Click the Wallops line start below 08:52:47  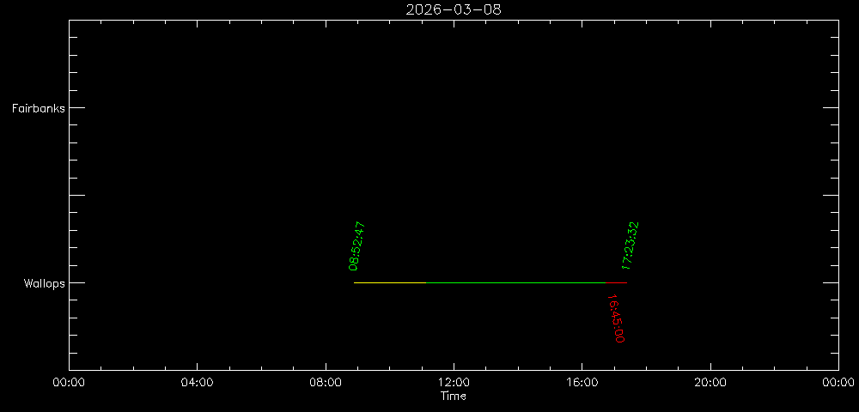[355, 282]
